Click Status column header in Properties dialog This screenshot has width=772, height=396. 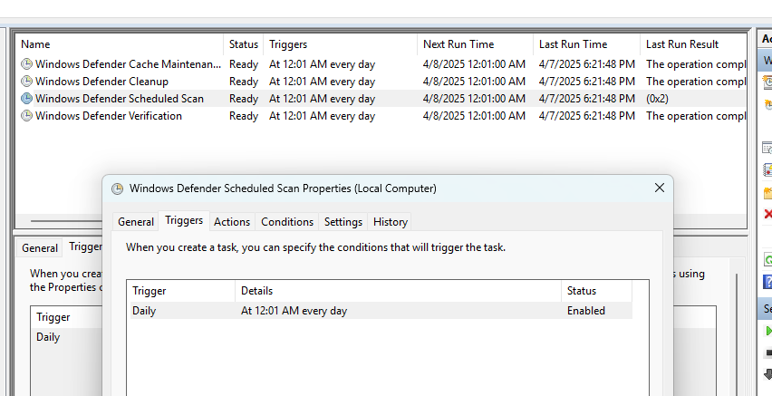point(596,291)
